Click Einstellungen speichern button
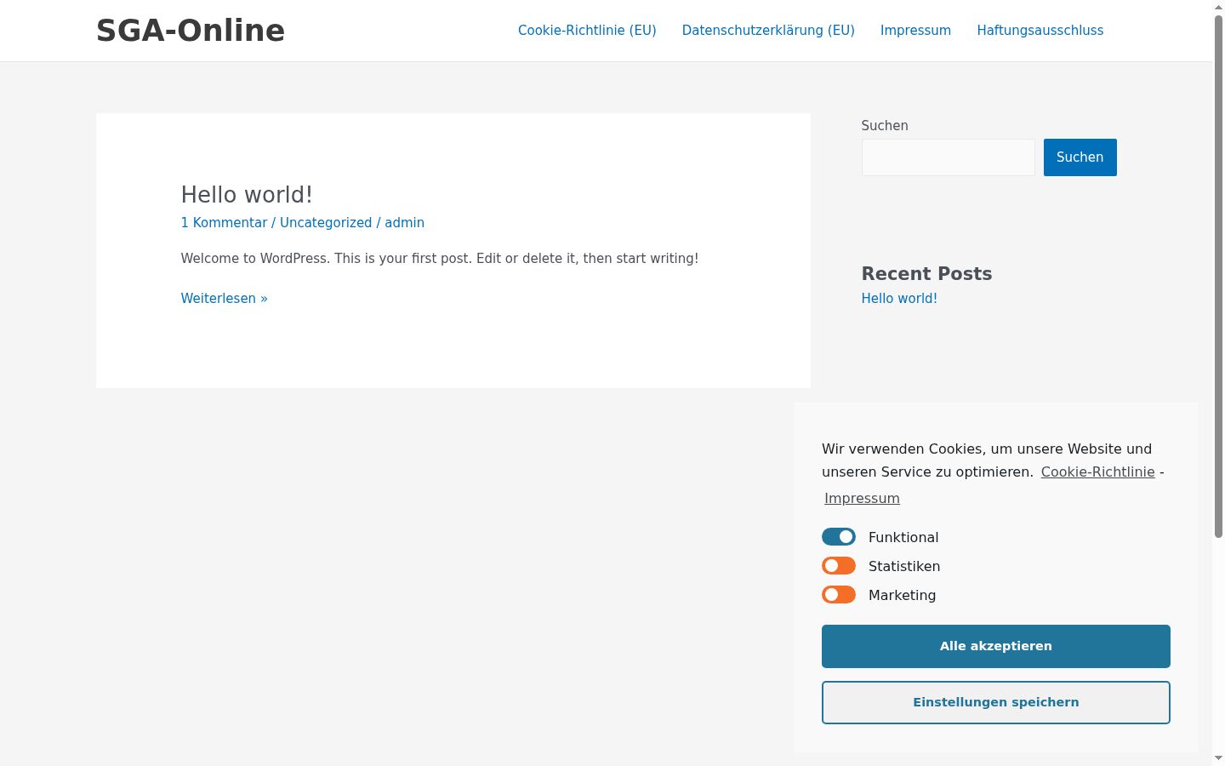 (x=996, y=702)
